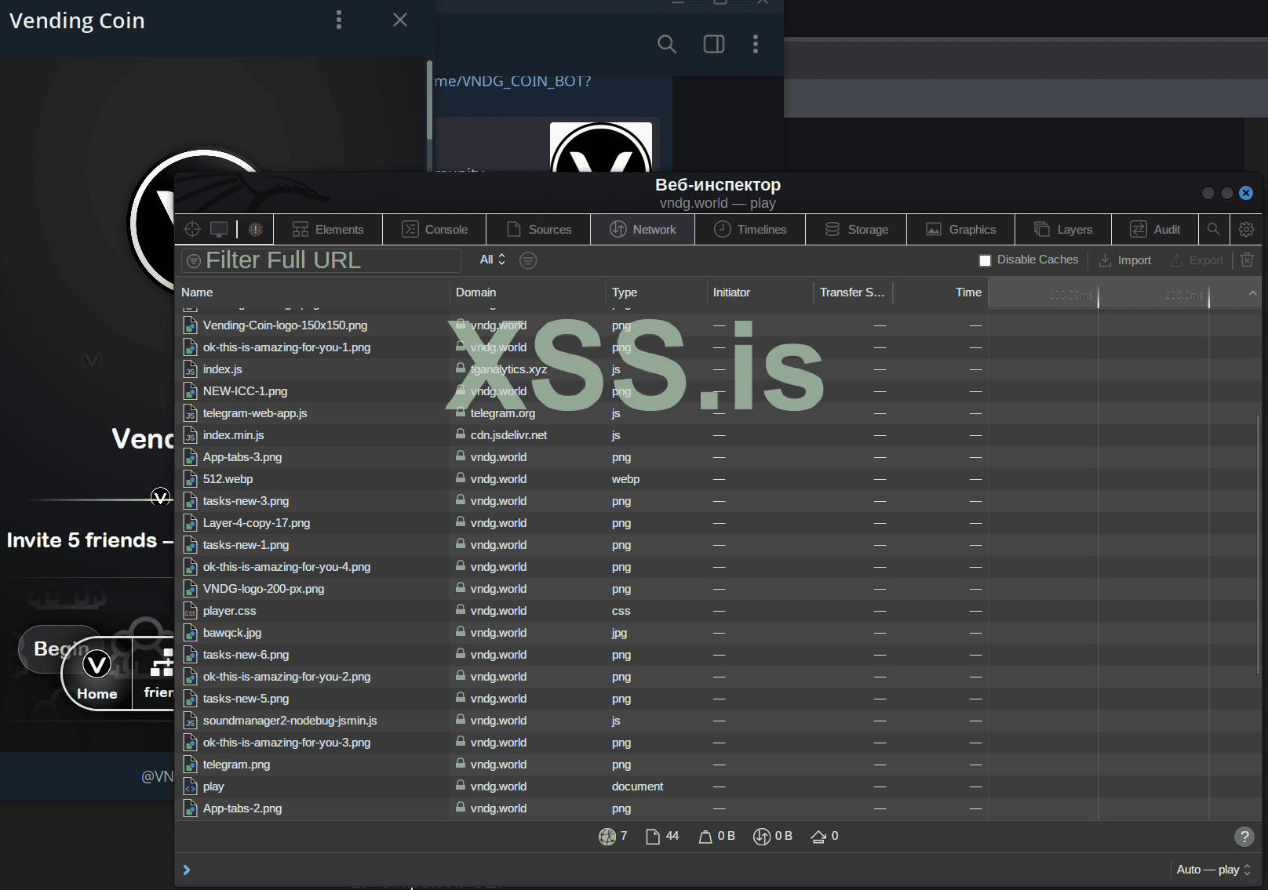Click the device settings monitor icon

(x=219, y=229)
